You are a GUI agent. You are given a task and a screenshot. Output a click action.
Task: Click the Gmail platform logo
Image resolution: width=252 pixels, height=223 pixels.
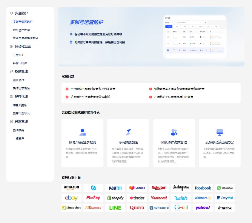[181, 208]
